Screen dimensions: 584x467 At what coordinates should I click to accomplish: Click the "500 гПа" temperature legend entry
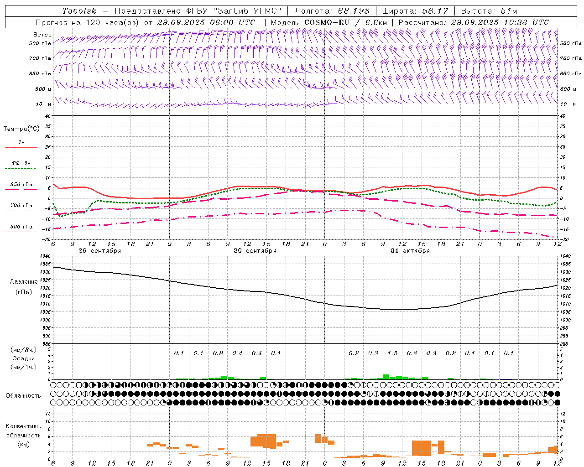[x=21, y=227]
